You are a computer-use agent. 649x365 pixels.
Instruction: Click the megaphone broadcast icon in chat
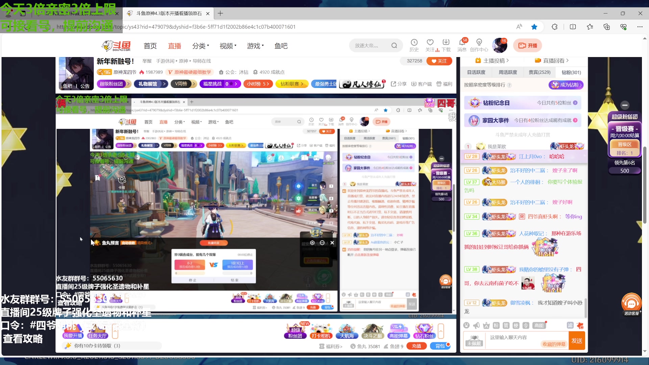[x=476, y=325]
